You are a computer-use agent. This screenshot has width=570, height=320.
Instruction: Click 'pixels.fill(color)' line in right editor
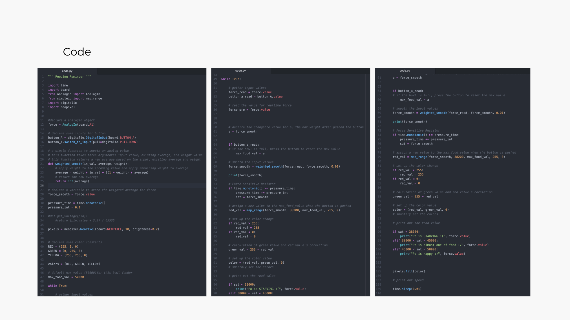pyautogui.click(x=409, y=271)
